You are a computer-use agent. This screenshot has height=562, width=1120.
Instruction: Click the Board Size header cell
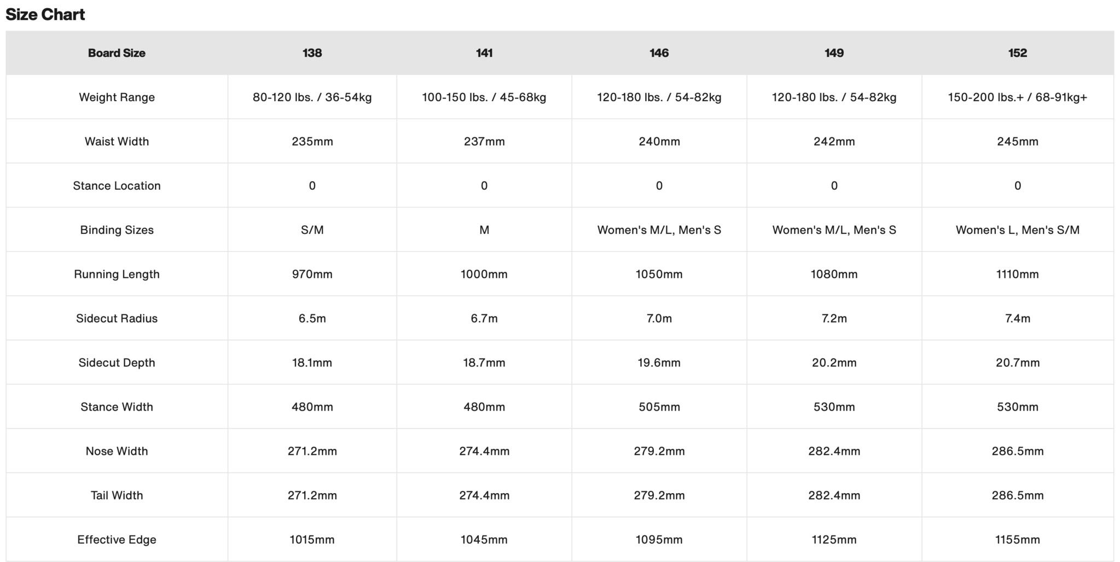click(x=117, y=53)
